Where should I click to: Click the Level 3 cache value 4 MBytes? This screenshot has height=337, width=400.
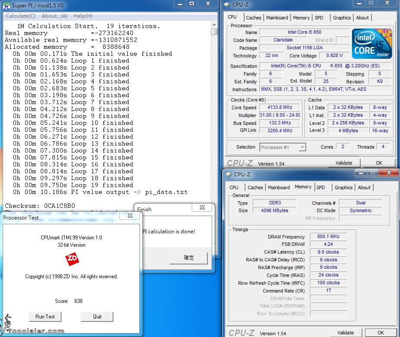[x=348, y=130]
